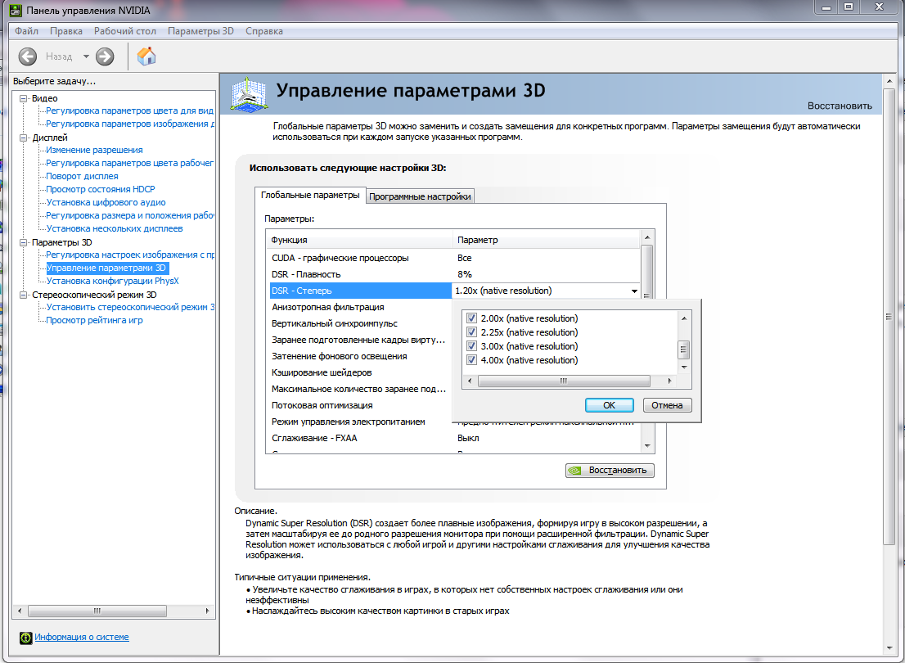Click the Back arrow icon
Viewport: 905px width, 663px height.
(28, 56)
